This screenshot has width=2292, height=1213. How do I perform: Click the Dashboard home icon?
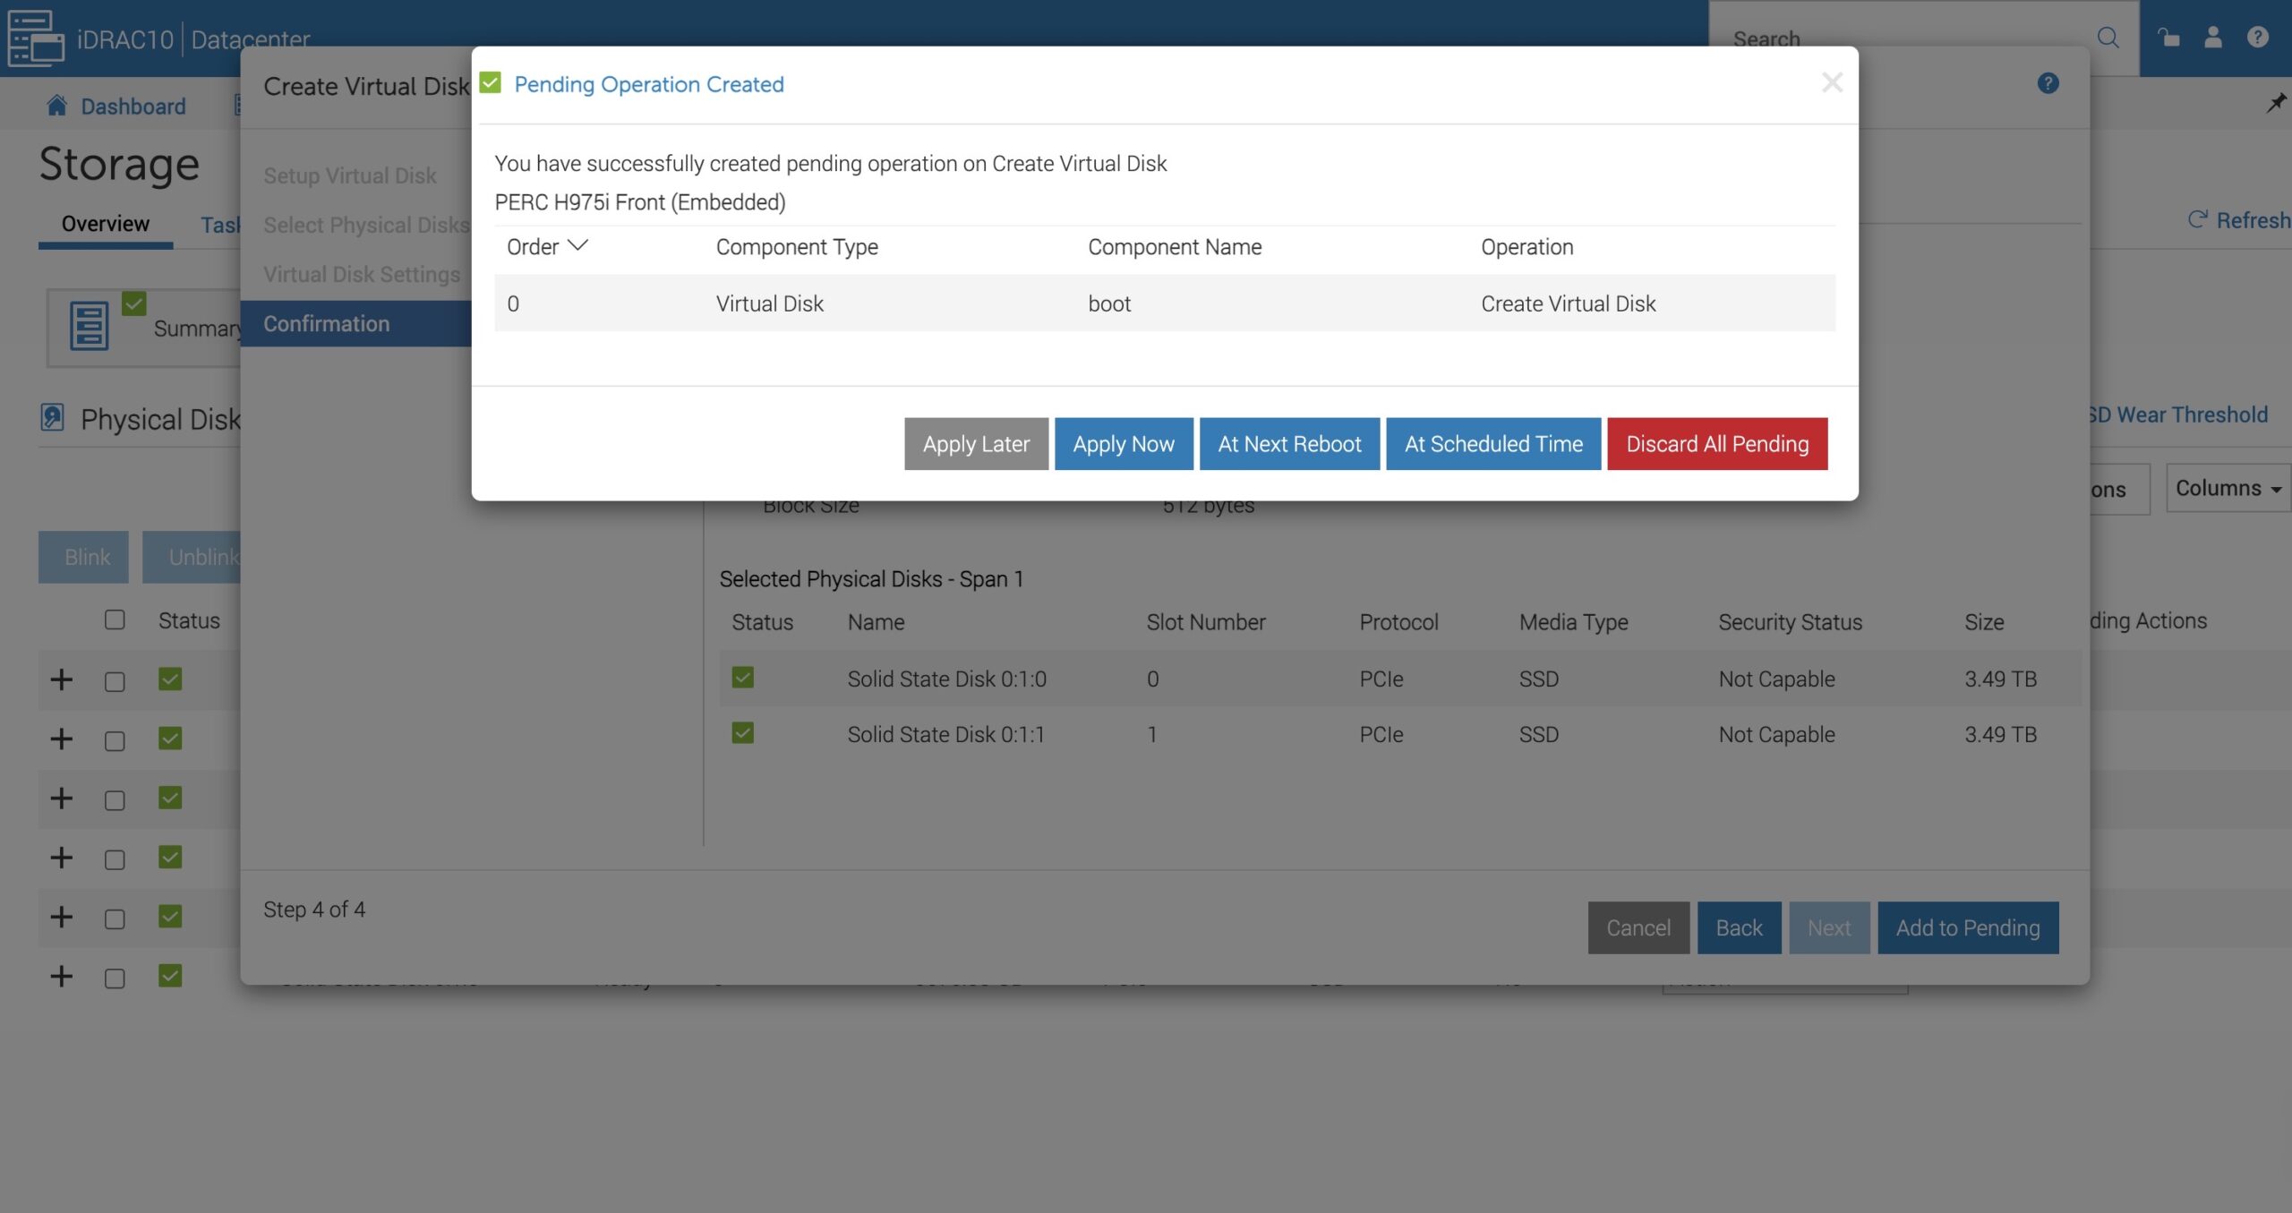[x=57, y=106]
